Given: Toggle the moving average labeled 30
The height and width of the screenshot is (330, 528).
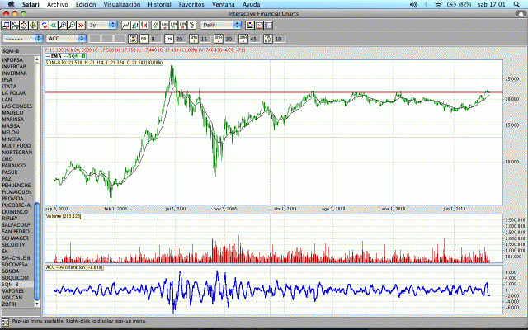Looking at the screenshot, I should click(229, 39).
